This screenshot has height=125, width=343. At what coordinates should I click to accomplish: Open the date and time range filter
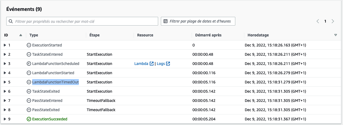pos(198,21)
